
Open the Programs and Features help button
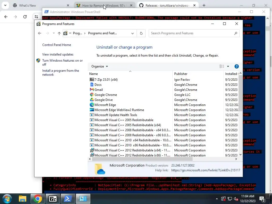[236, 66]
